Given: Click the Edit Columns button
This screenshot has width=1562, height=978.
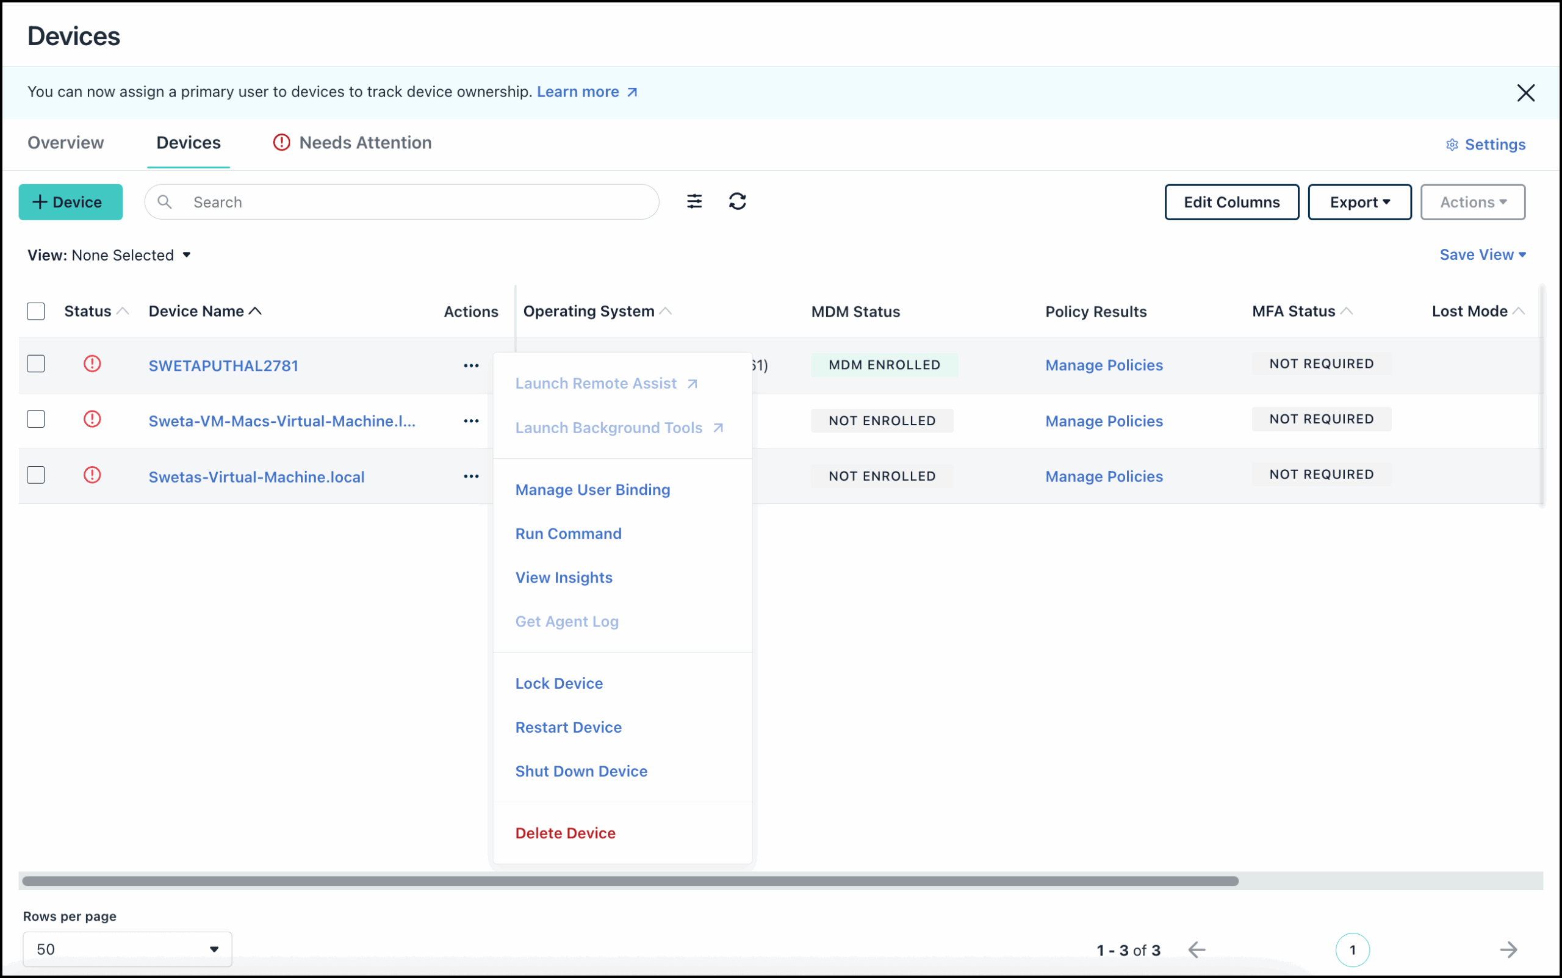Looking at the screenshot, I should (1231, 203).
